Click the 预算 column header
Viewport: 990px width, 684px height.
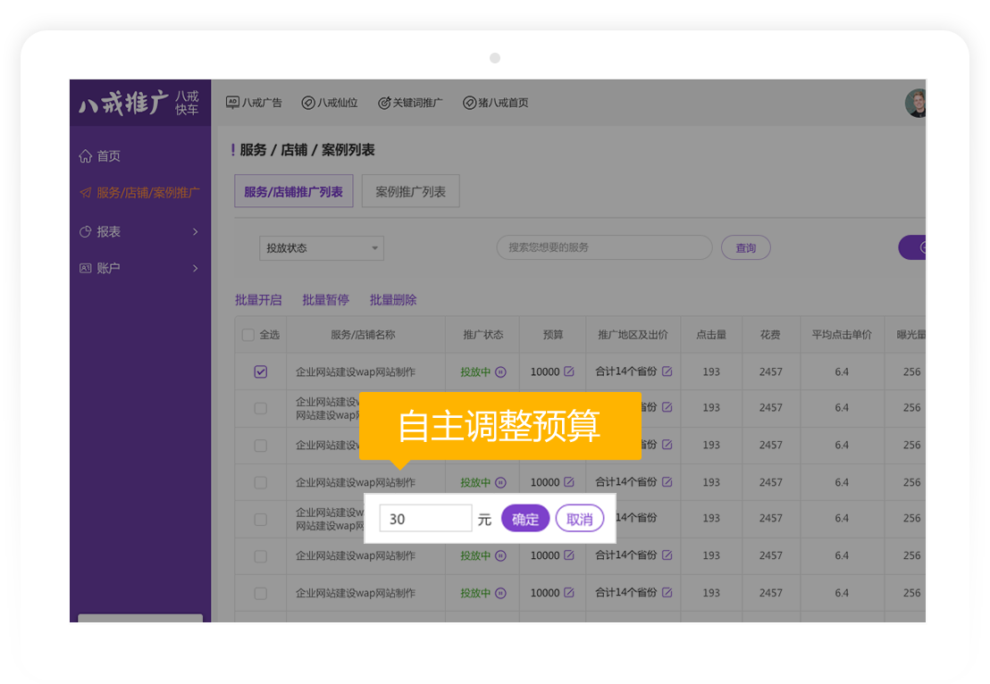point(553,335)
